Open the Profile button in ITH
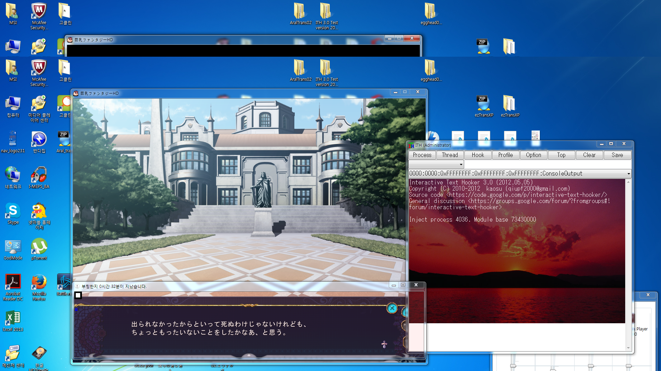Screen dimensions: 661x371 click(x=505, y=155)
